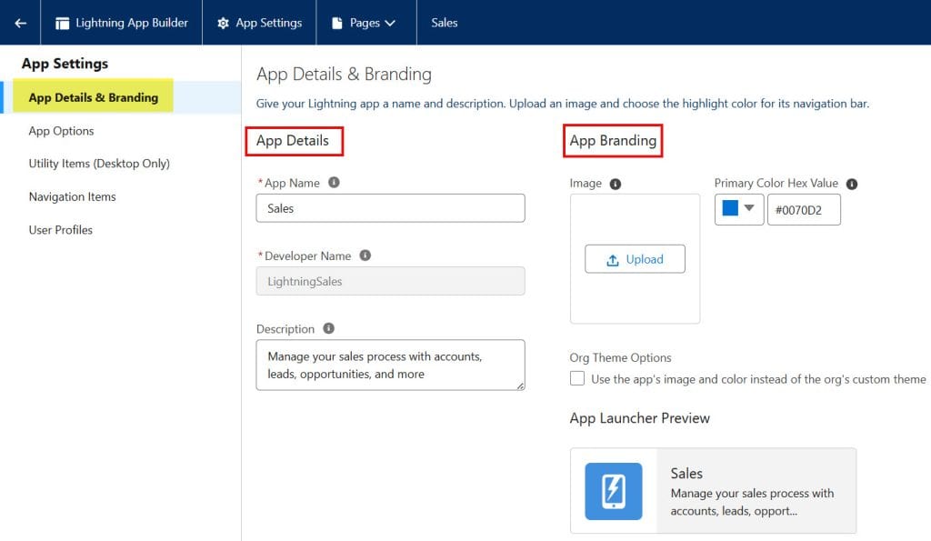This screenshot has height=541, width=931.
Task: Click the Description info icon
Action: pyautogui.click(x=328, y=328)
